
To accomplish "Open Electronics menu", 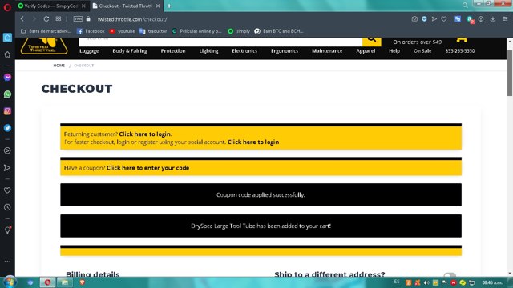I will [x=244, y=51].
